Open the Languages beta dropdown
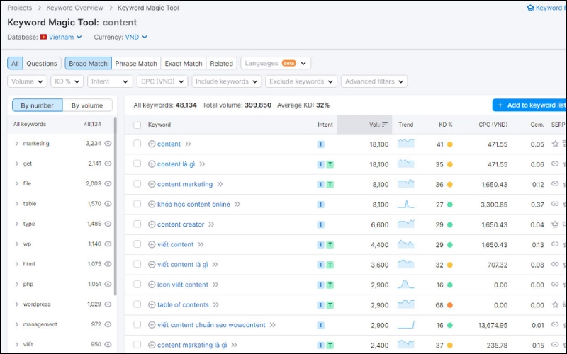 pos(276,63)
